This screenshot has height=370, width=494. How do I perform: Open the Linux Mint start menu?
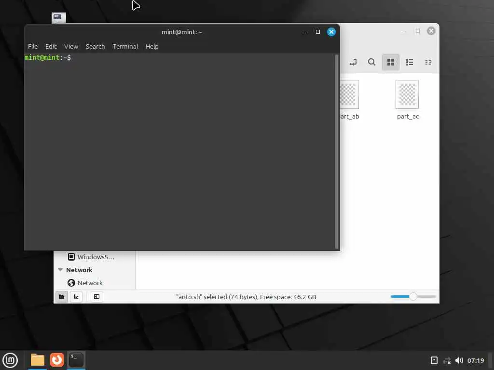(x=10, y=360)
